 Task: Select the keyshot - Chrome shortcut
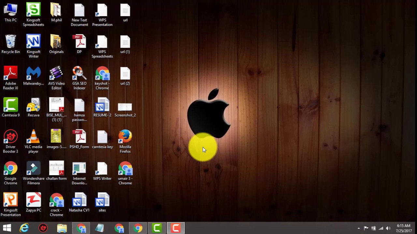click(102, 78)
